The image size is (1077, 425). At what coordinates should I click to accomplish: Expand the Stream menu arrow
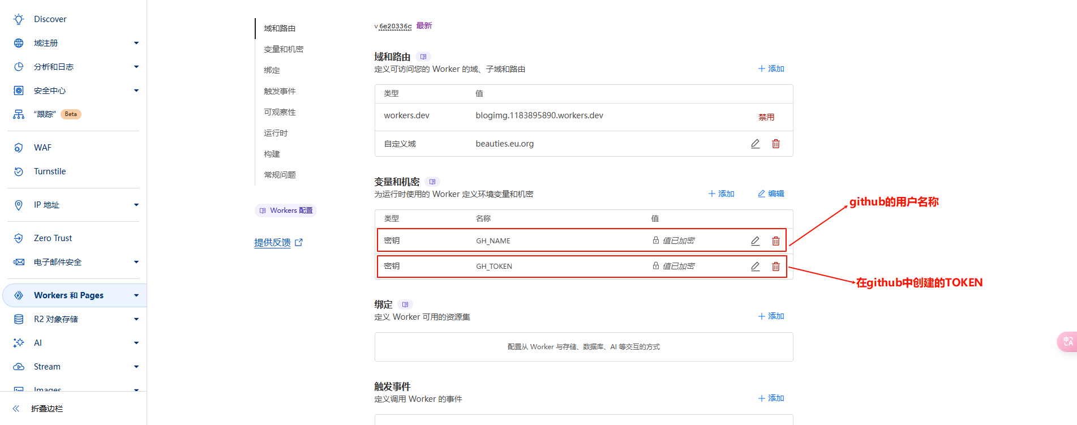pyautogui.click(x=136, y=367)
